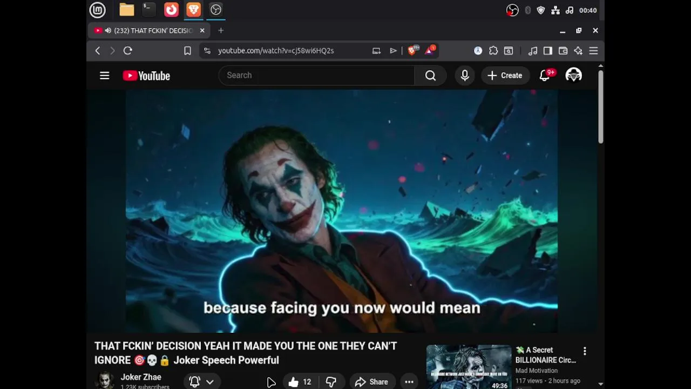
Task: Dislike this video
Action: [331, 382]
